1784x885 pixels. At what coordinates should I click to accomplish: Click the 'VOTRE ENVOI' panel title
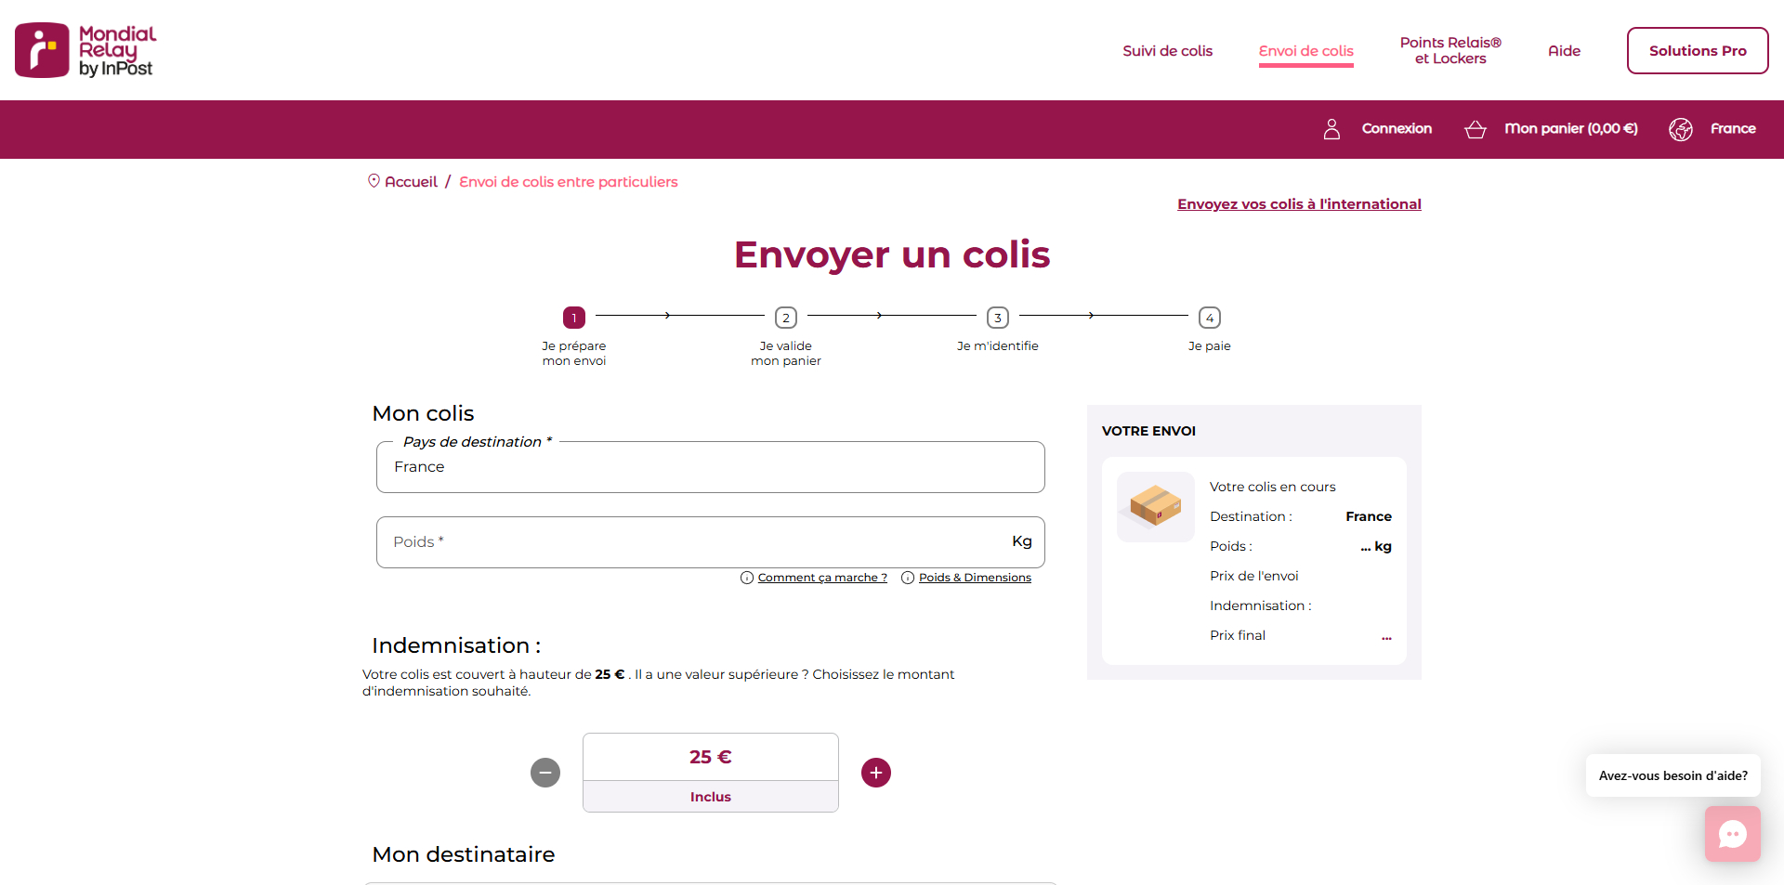(1148, 431)
